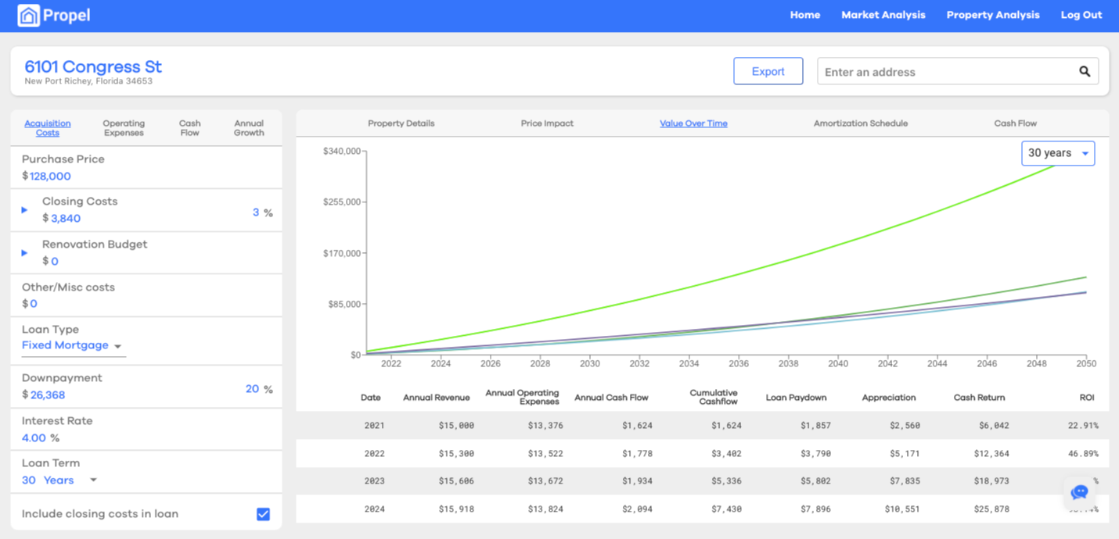
Task: Open the Amortization Schedule tab
Action: pyautogui.click(x=861, y=123)
